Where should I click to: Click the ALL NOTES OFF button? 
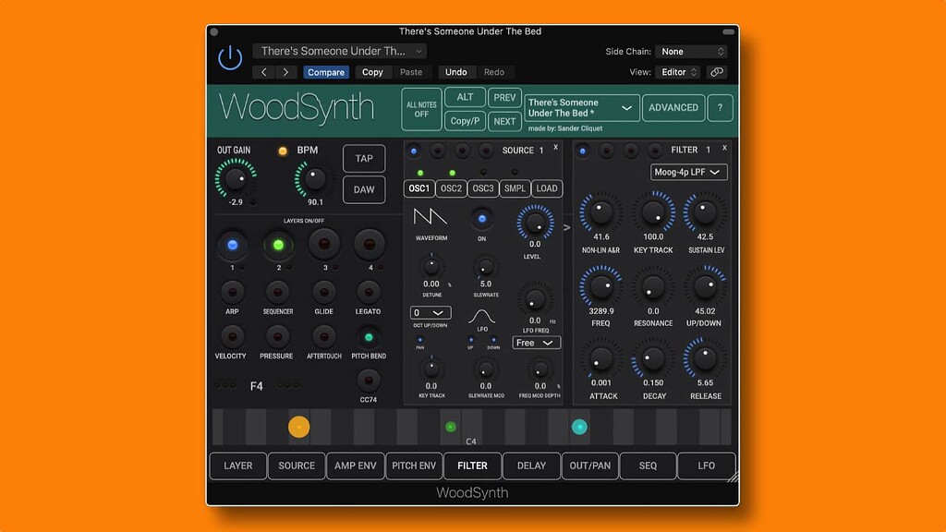click(x=421, y=109)
